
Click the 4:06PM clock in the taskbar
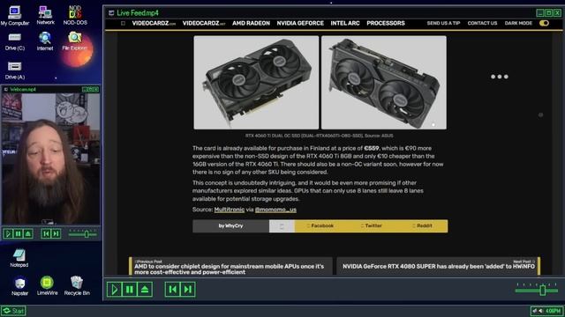point(553,311)
